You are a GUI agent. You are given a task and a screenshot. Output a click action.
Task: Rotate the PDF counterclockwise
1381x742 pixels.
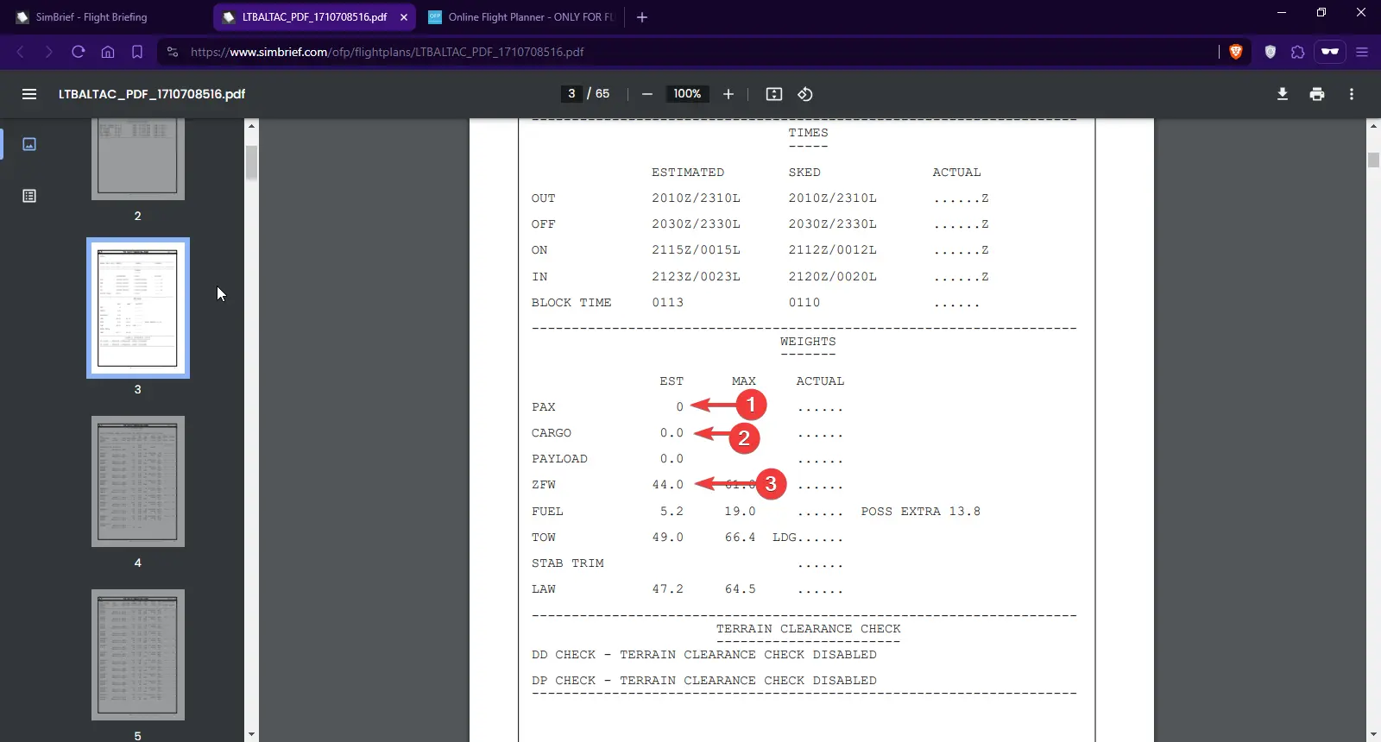pos(805,94)
